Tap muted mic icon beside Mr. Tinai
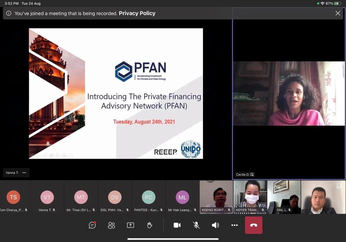The image size is (346, 242). coord(94,210)
